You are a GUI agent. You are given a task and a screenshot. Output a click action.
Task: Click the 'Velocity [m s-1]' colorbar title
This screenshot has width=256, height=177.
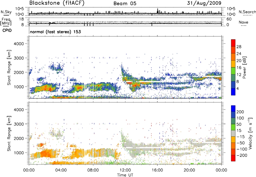point(250,133)
